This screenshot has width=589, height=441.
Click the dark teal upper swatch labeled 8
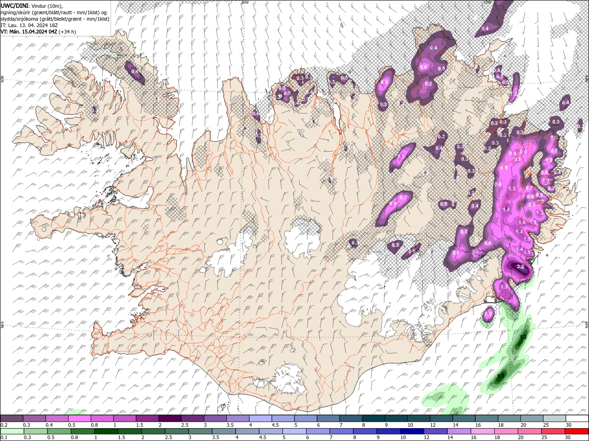click(x=374, y=418)
